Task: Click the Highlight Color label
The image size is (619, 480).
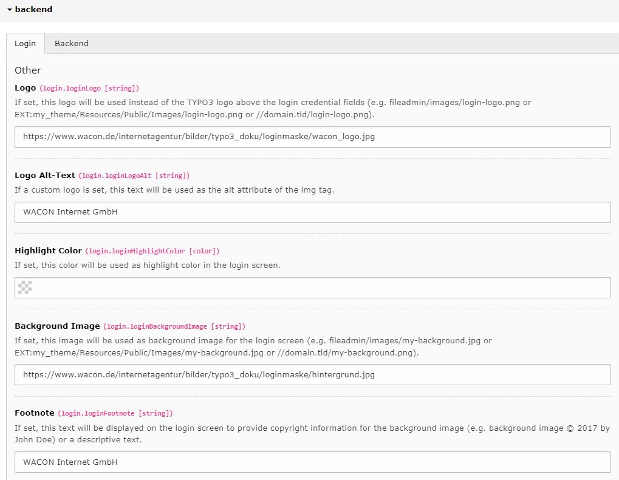Action: tap(48, 250)
